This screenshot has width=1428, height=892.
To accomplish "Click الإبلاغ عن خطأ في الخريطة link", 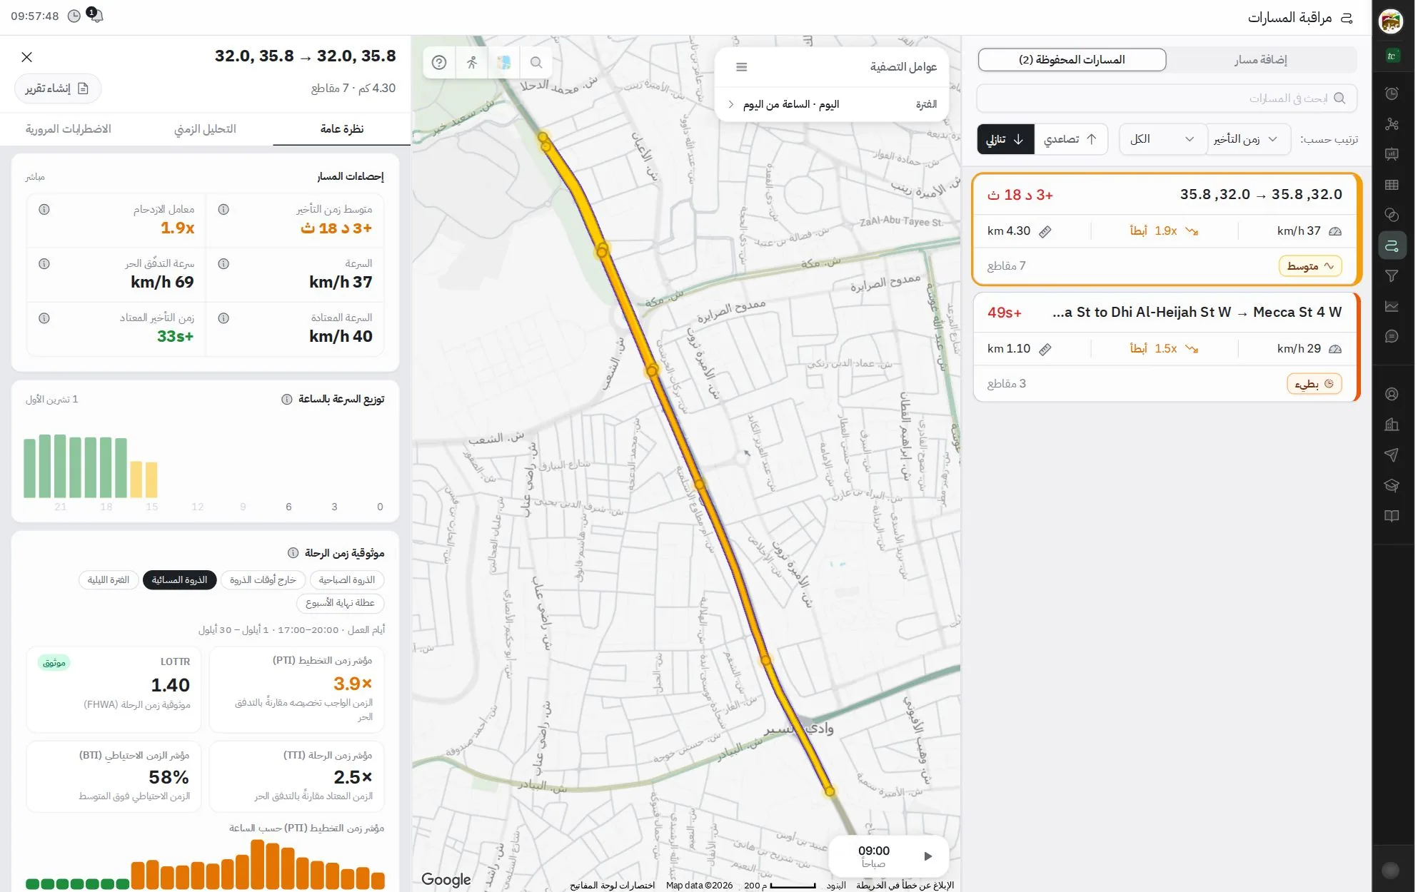I will (x=905, y=885).
